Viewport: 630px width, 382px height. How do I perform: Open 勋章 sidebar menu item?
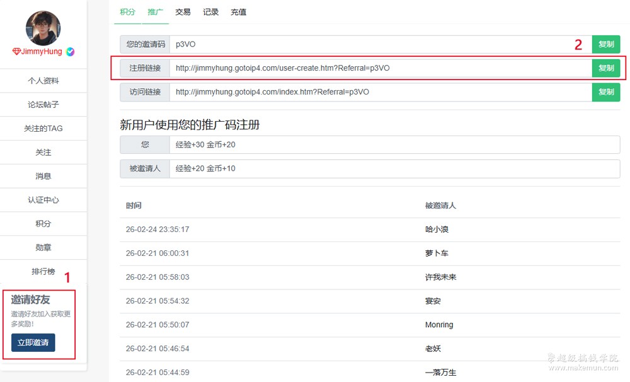pyautogui.click(x=43, y=248)
